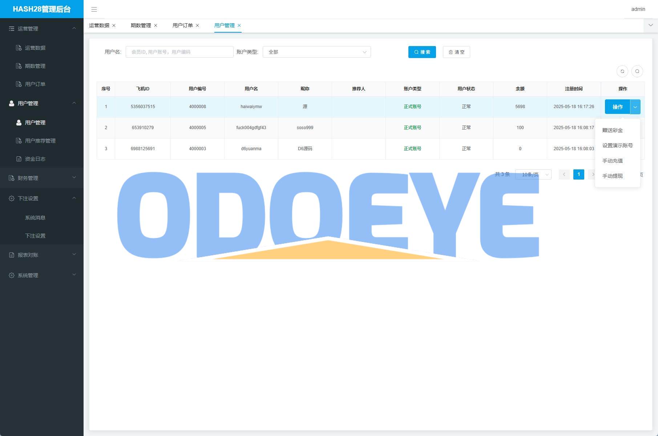This screenshot has width=658, height=436.
Task: Go to the previous page arrow
Action: click(x=564, y=174)
